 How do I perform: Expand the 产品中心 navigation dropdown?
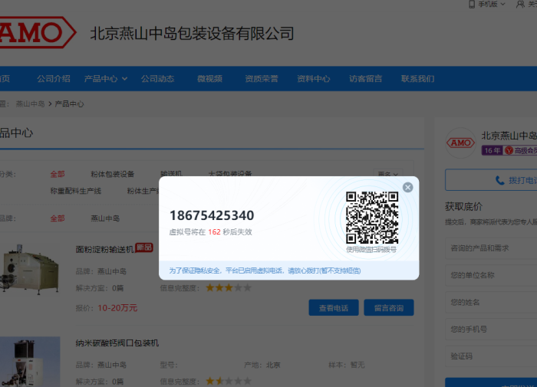pos(106,79)
